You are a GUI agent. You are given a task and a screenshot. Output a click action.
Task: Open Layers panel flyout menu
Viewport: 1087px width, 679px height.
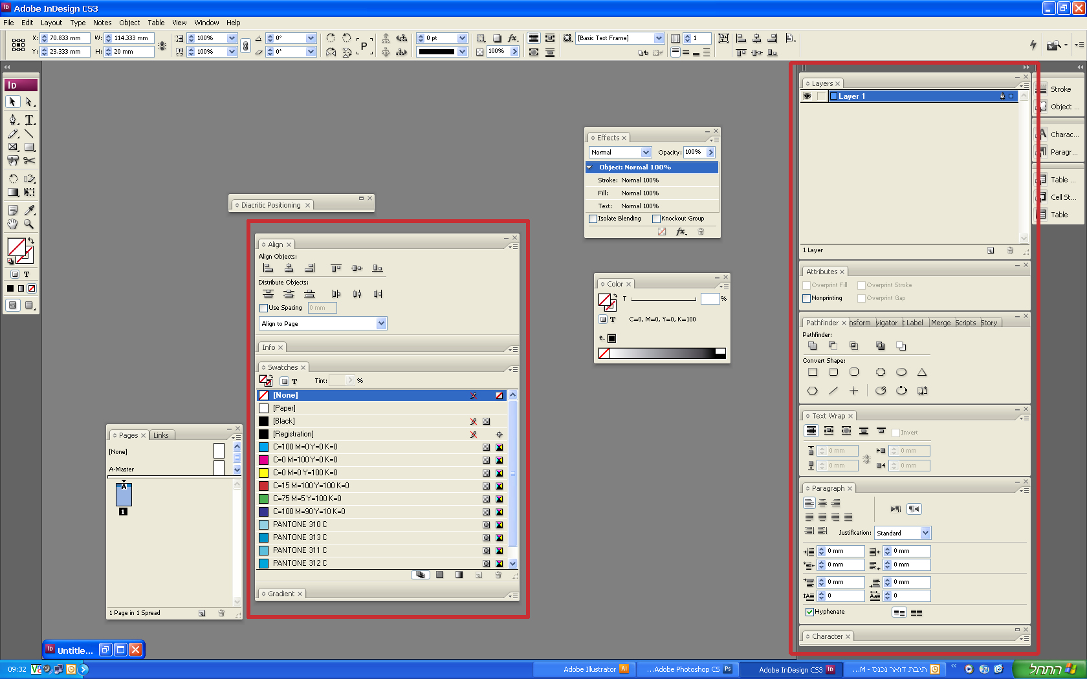pyautogui.click(x=1024, y=85)
